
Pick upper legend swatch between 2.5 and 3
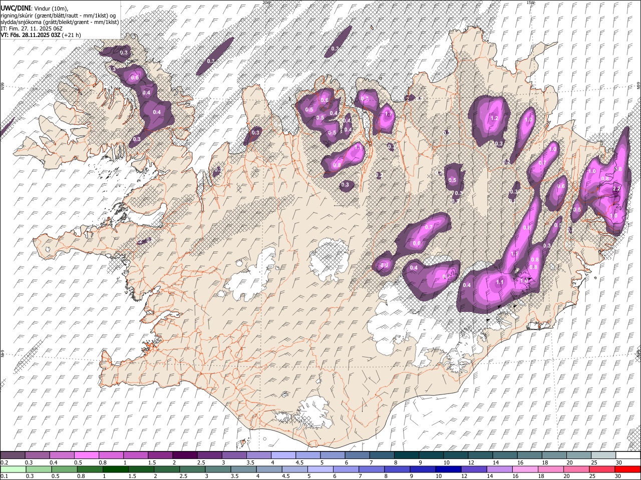(209, 455)
